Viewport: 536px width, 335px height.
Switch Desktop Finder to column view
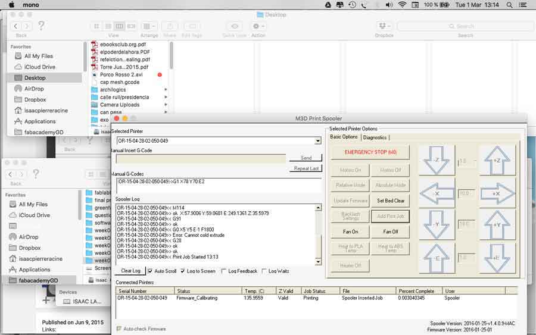click(x=119, y=26)
